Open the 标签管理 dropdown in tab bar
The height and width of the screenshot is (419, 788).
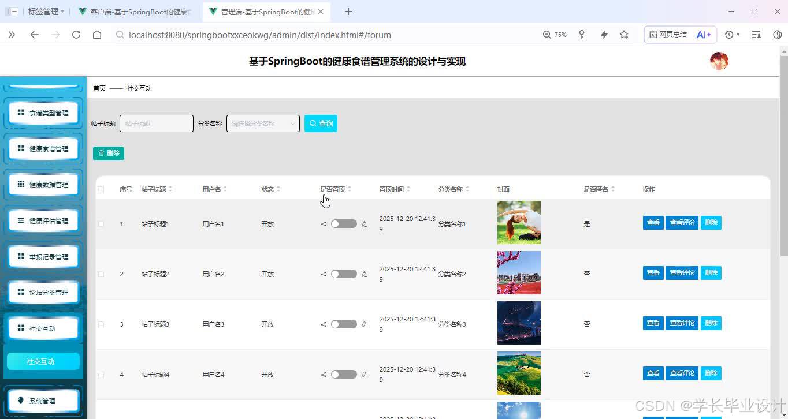click(46, 12)
